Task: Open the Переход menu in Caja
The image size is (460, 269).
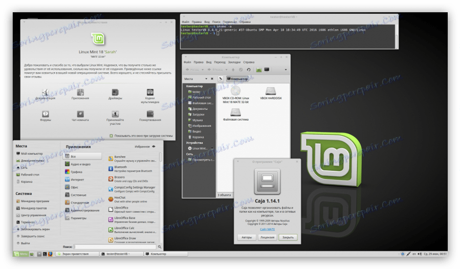Action: 220,62
